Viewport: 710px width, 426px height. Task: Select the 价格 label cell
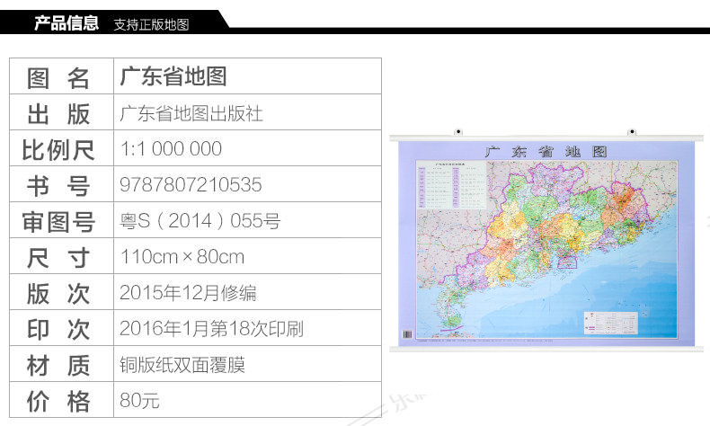click(x=62, y=400)
